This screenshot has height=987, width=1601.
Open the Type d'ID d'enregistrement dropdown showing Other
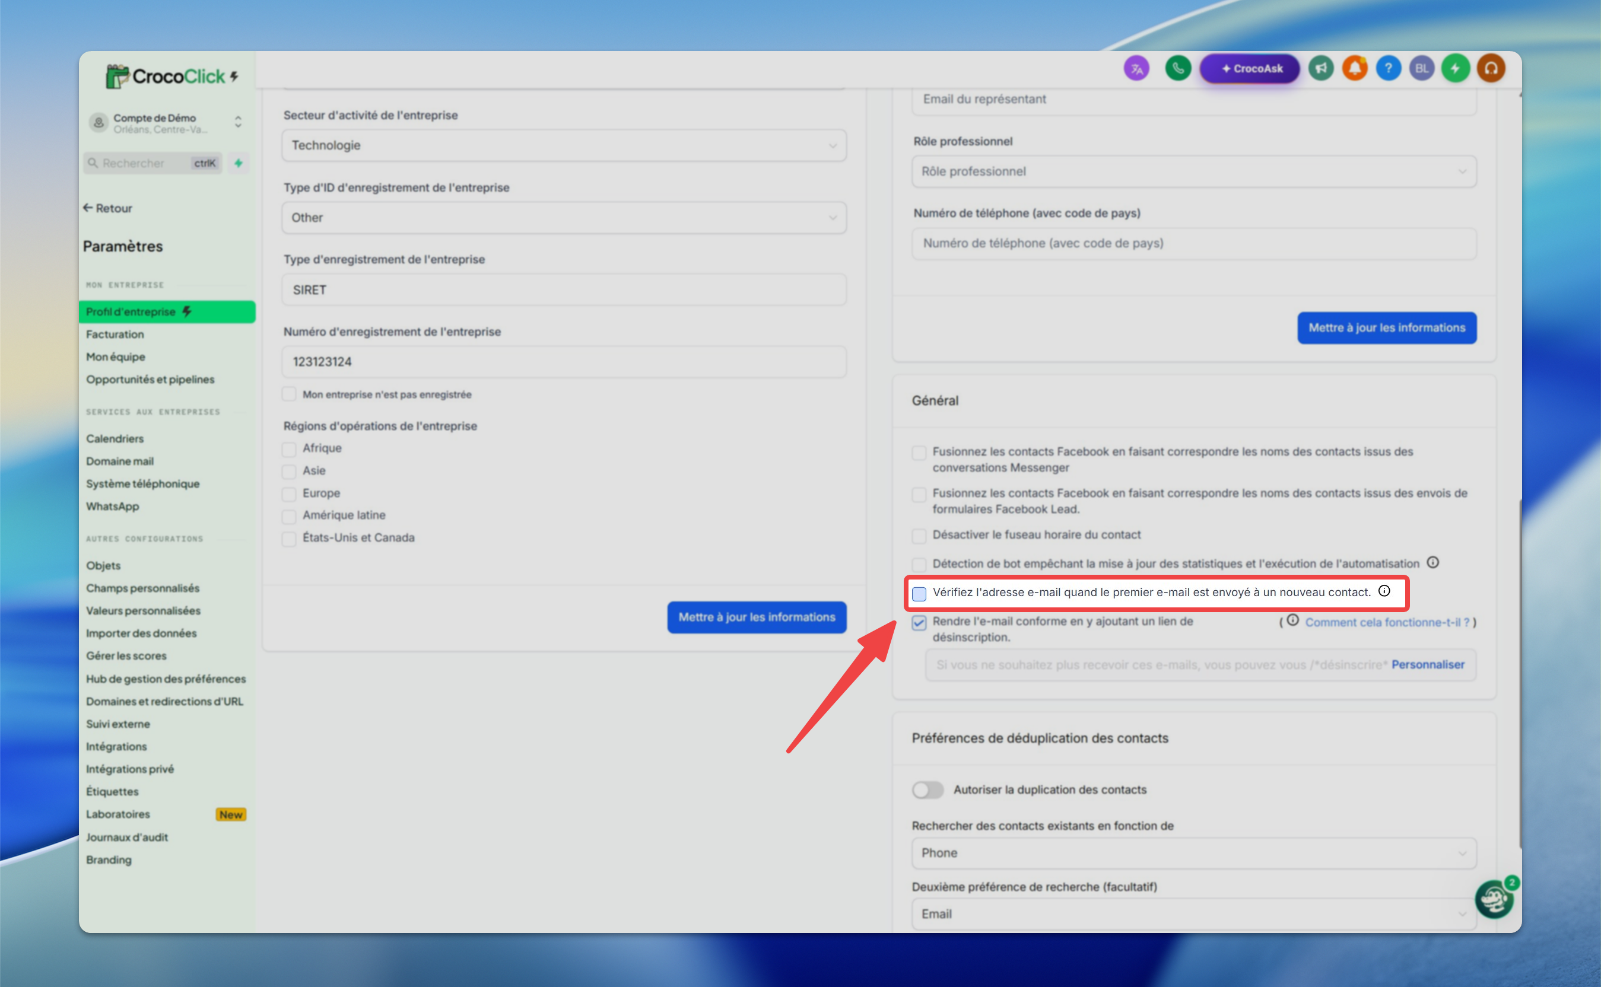click(x=564, y=218)
